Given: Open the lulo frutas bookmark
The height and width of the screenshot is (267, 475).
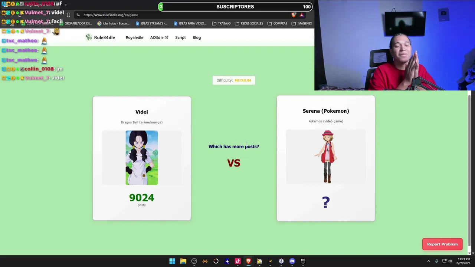Looking at the screenshot, I should point(114,23).
